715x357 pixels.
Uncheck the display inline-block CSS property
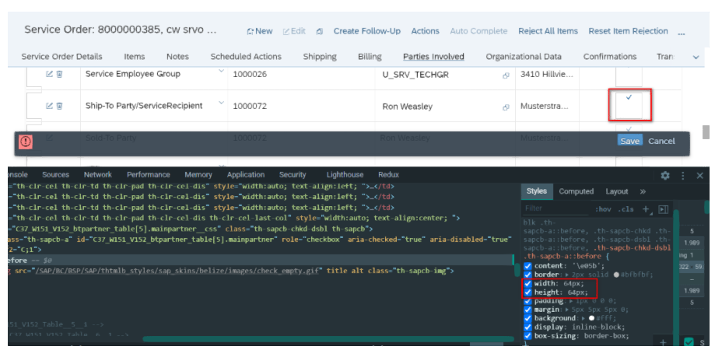click(527, 327)
